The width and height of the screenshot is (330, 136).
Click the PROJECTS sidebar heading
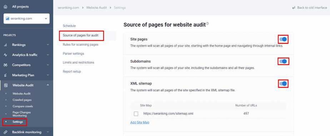pos(10,35)
